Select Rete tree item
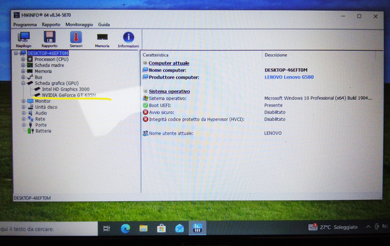The image size is (390, 246). click(40, 119)
